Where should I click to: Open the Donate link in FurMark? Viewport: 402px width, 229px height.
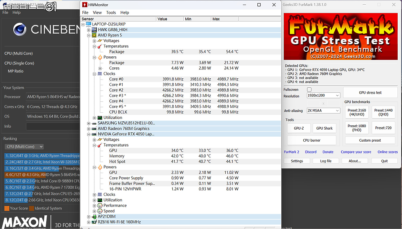tap(328, 152)
